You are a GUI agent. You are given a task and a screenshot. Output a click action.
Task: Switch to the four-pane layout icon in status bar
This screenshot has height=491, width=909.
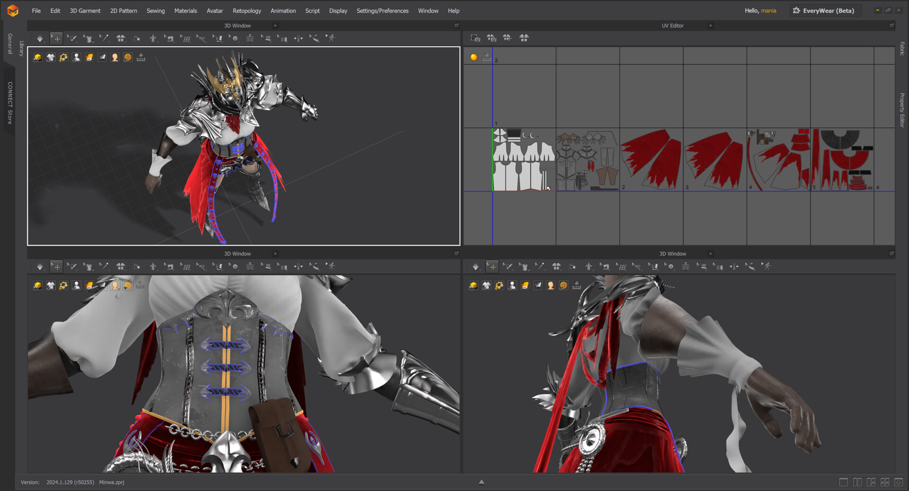click(884, 482)
